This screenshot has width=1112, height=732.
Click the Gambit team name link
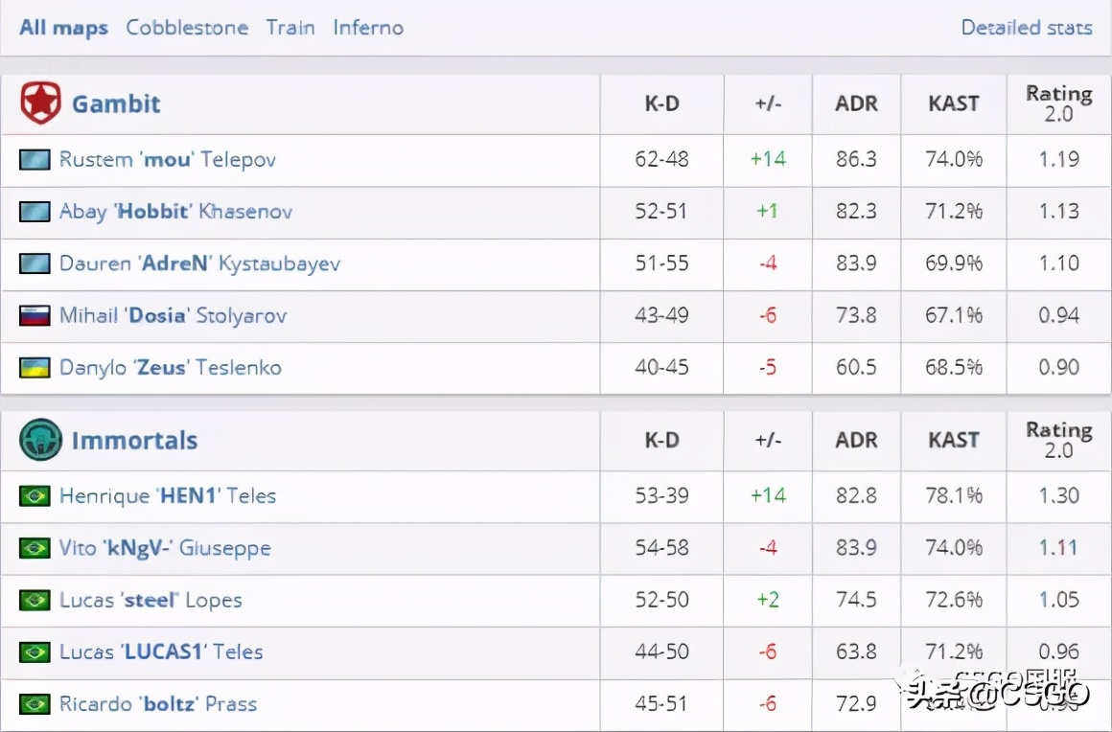[116, 103]
